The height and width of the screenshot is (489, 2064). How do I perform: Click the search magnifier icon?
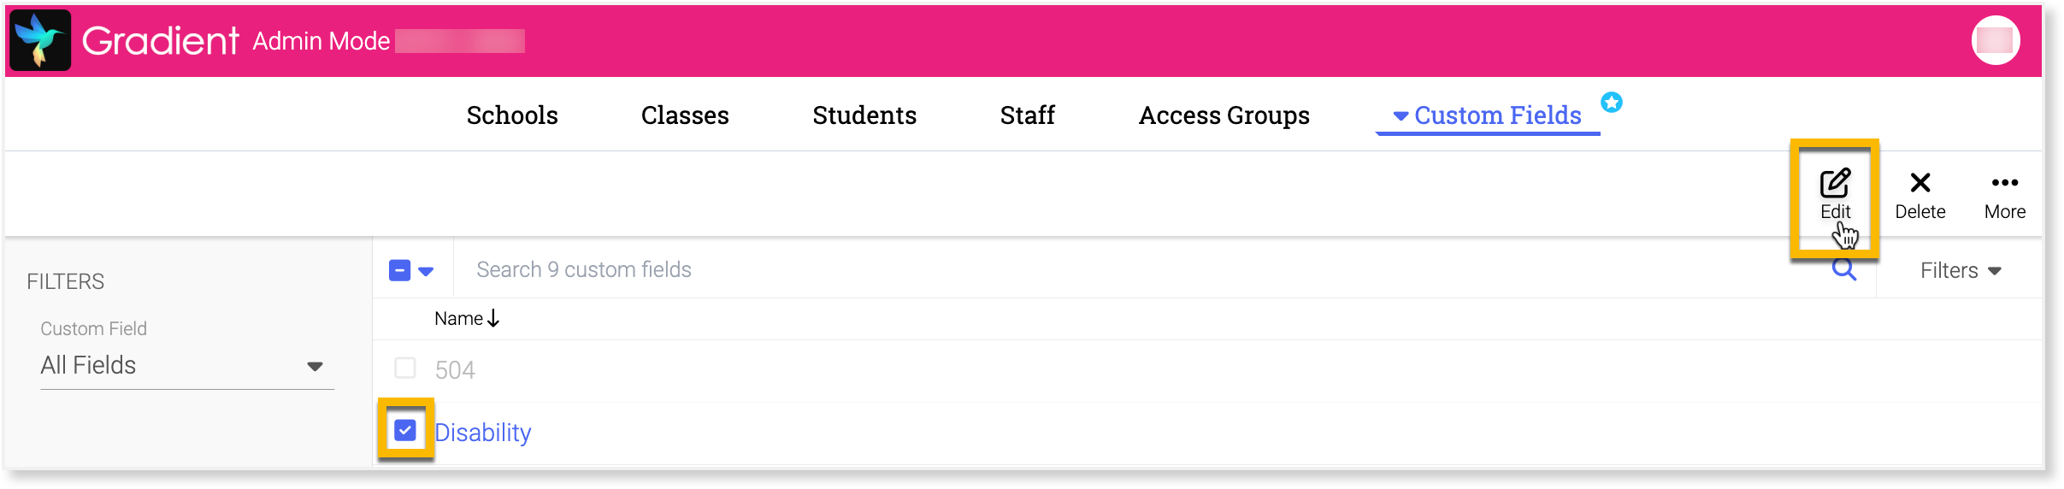pos(1844,270)
